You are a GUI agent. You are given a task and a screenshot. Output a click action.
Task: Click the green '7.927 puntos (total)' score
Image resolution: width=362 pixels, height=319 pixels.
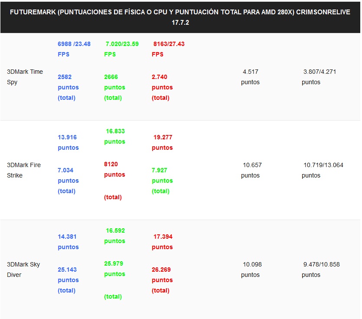(x=162, y=181)
